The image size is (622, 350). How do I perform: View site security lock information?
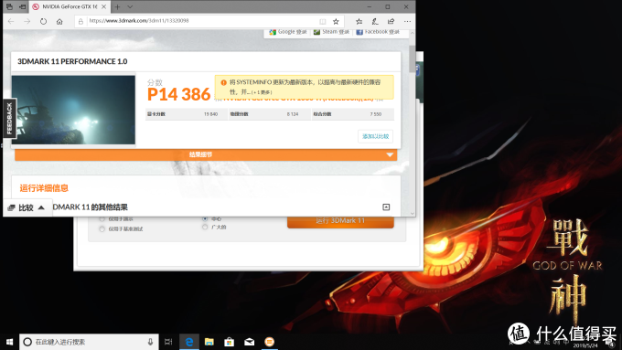(x=80, y=21)
